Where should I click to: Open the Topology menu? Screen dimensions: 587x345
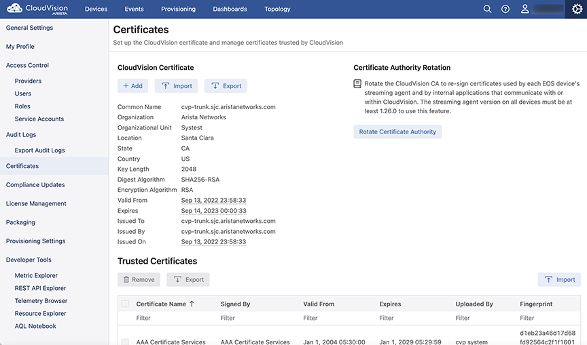click(x=277, y=9)
